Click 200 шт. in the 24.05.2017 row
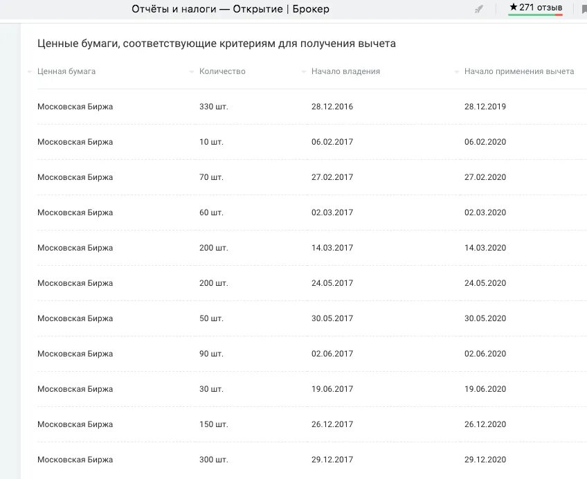Viewport: 587px width, 479px height. click(x=214, y=283)
